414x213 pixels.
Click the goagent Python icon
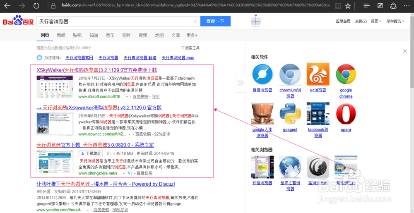click(x=290, y=114)
